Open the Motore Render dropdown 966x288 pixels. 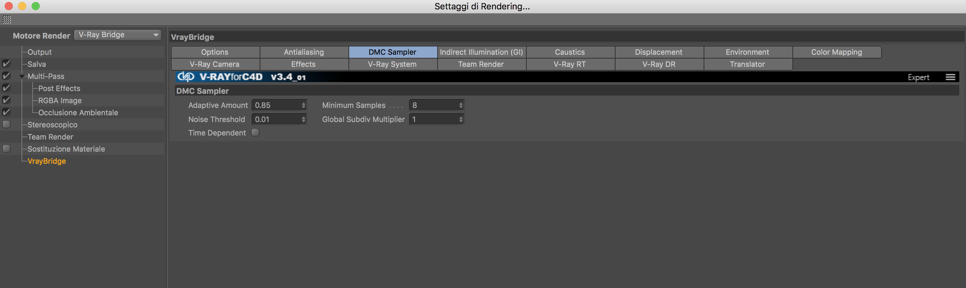pos(118,35)
